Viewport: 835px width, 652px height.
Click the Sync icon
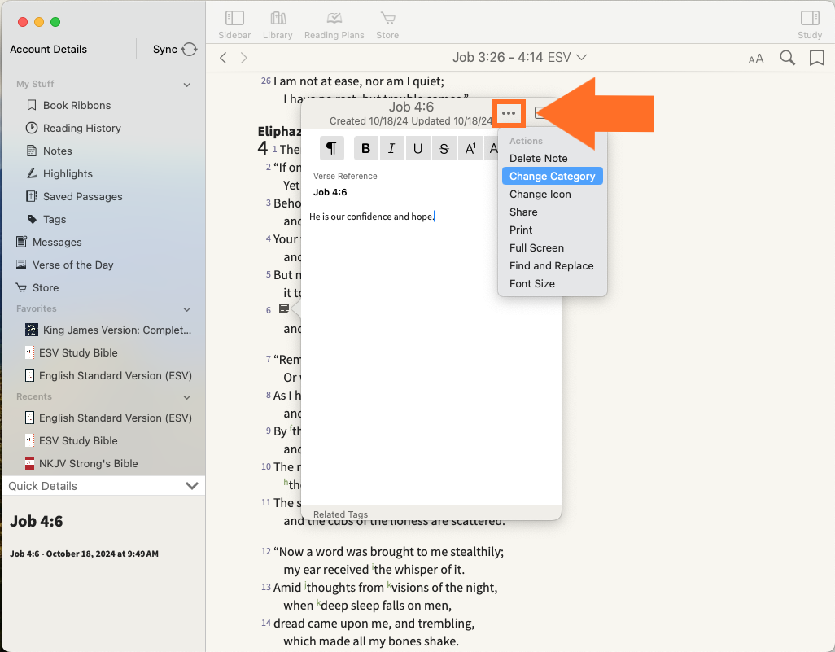tap(189, 50)
